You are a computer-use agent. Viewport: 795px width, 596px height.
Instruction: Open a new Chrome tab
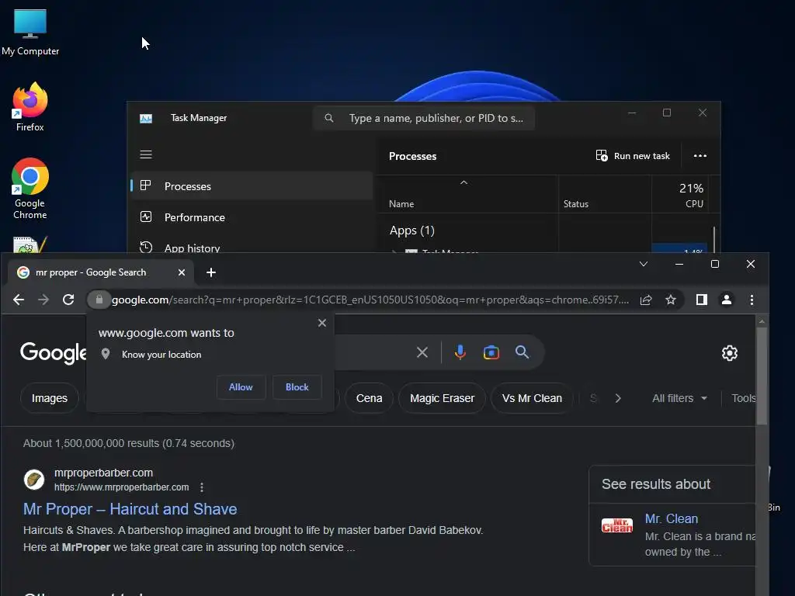(x=211, y=272)
